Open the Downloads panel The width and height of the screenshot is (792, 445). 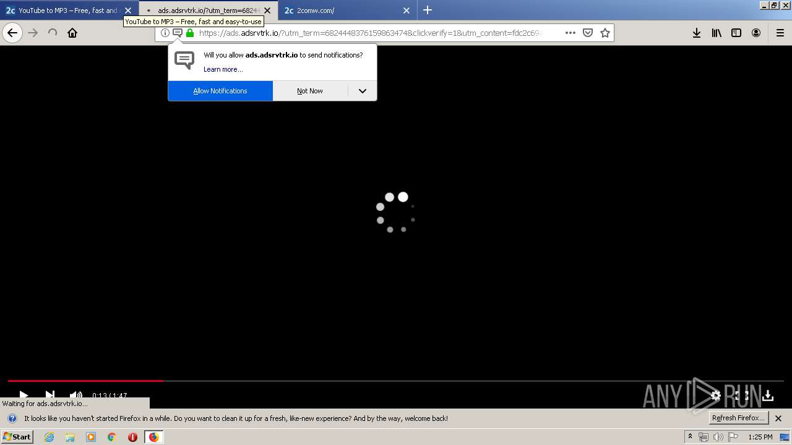pyautogui.click(x=697, y=33)
